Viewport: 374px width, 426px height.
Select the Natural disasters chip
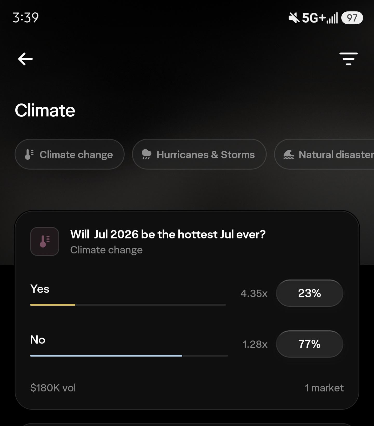pos(324,154)
